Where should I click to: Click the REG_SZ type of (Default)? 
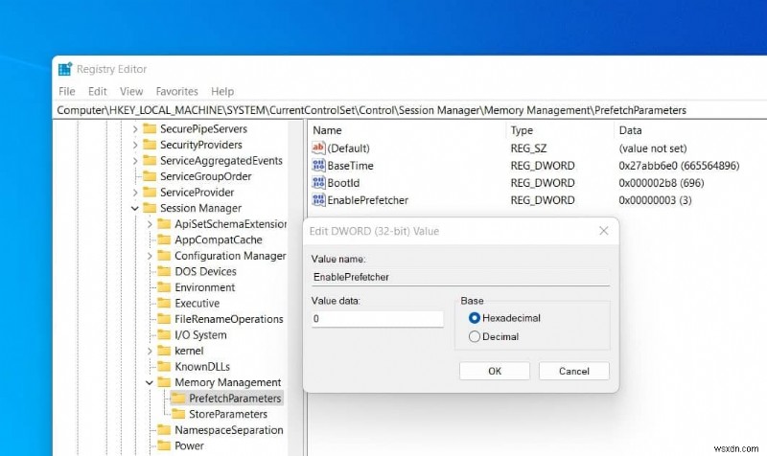(x=528, y=148)
